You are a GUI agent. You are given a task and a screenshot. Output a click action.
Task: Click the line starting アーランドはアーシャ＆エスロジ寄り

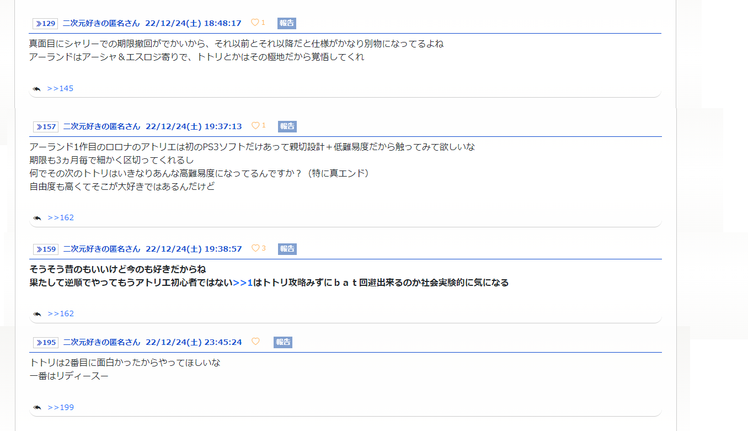197,57
